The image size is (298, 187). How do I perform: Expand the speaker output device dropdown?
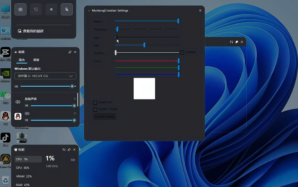45,76
